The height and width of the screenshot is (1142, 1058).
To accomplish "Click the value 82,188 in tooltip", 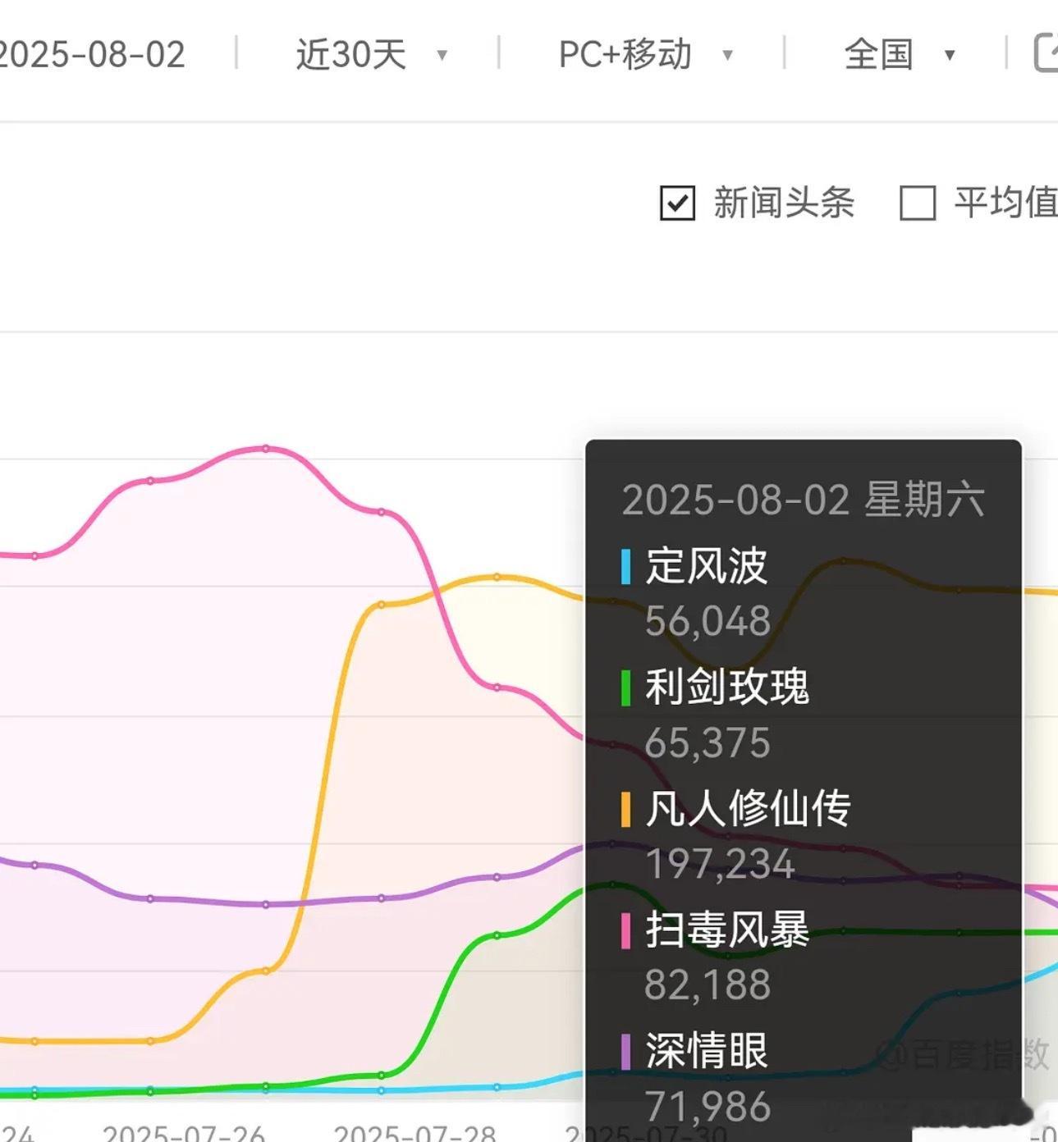I will pyautogui.click(x=708, y=984).
